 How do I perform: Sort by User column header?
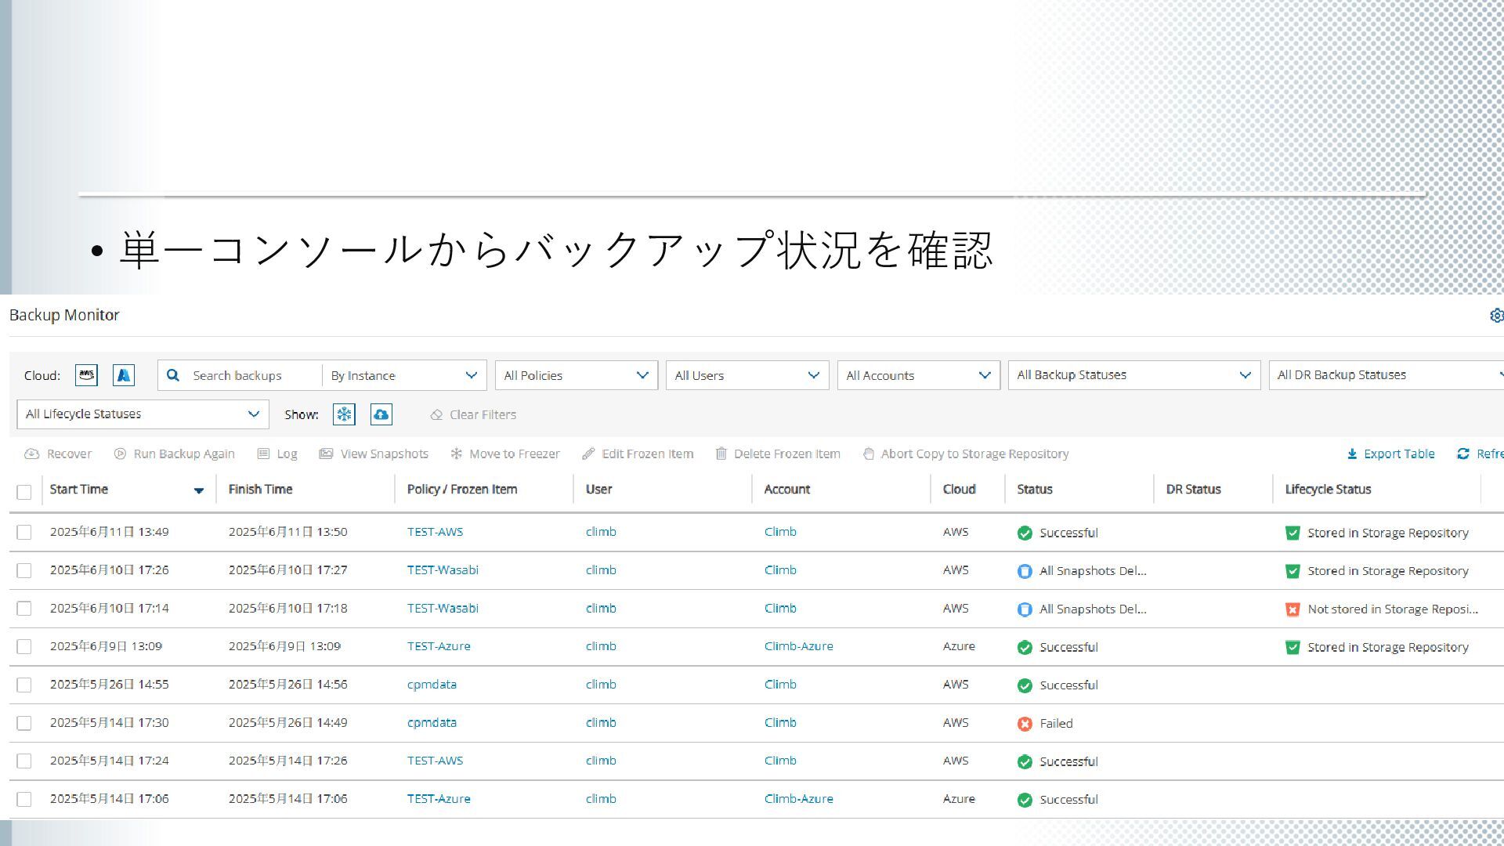(x=598, y=489)
